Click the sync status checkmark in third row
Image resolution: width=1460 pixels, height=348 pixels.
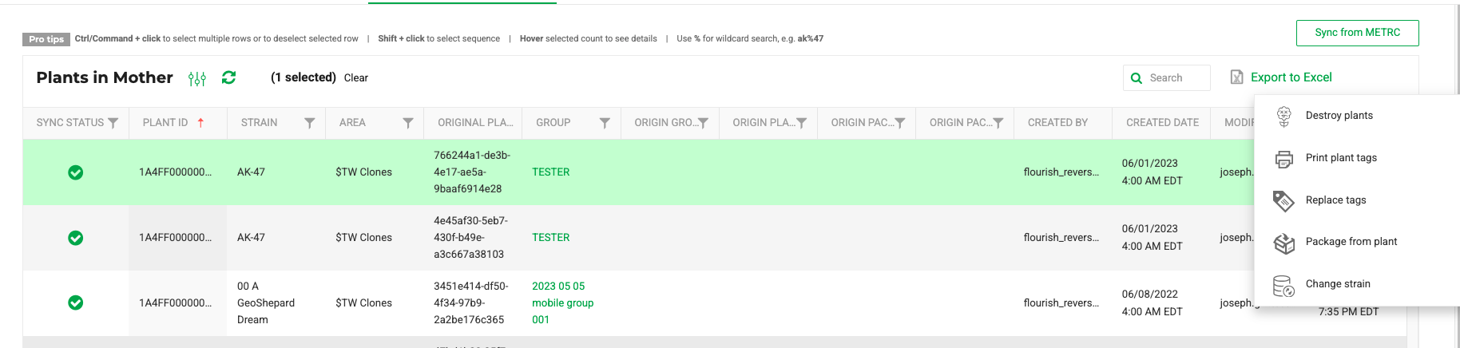point(76,303)
